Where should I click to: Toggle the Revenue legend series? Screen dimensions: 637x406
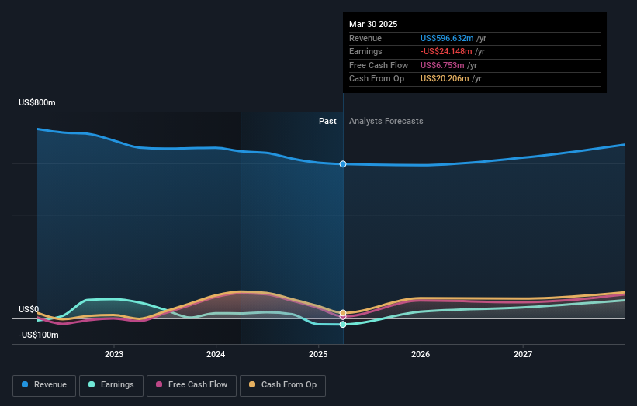point(44,385)
